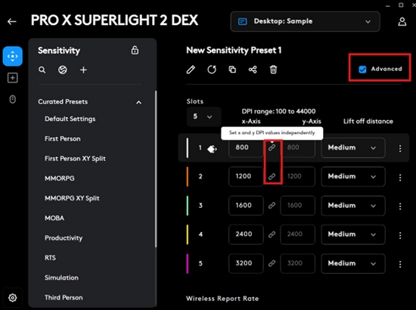Open the mouse device sidebar icon
The width and height of the screenshot is (416, 310).
pos(12,99)
